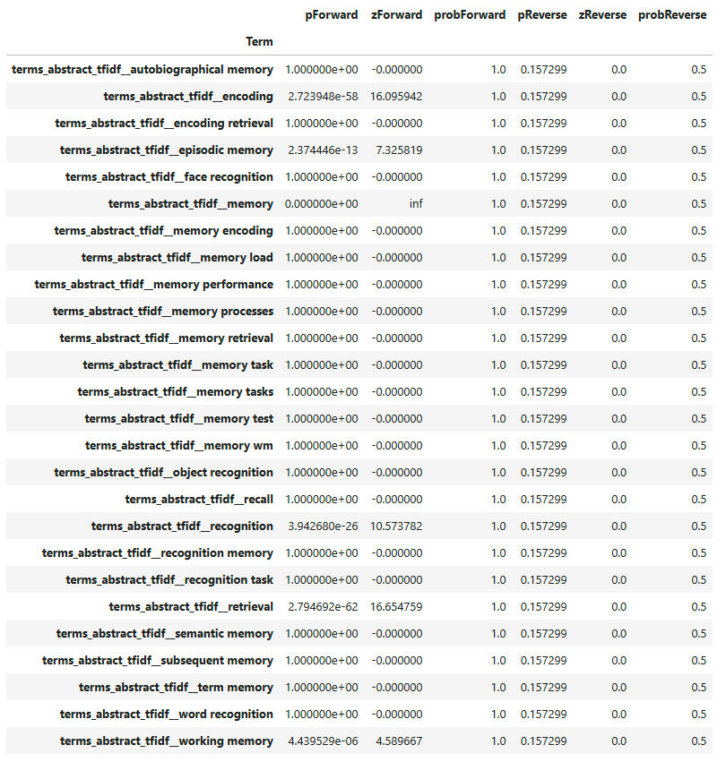Select the memory encoding row label
726x762 pixels.
(x=163, y=230)
